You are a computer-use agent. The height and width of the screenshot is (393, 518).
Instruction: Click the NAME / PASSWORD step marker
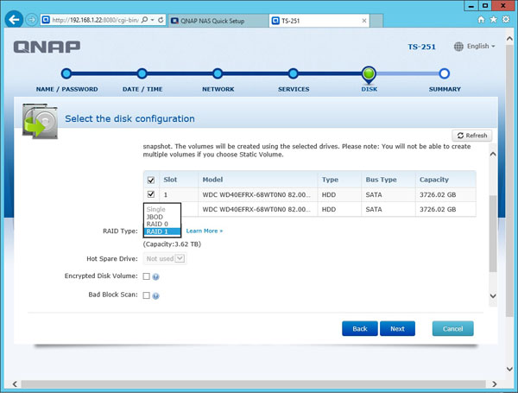[66, 73]
